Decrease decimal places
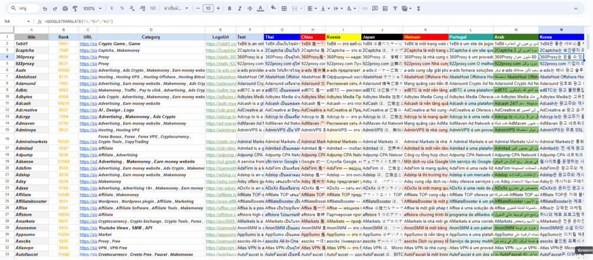 point(132,8)
